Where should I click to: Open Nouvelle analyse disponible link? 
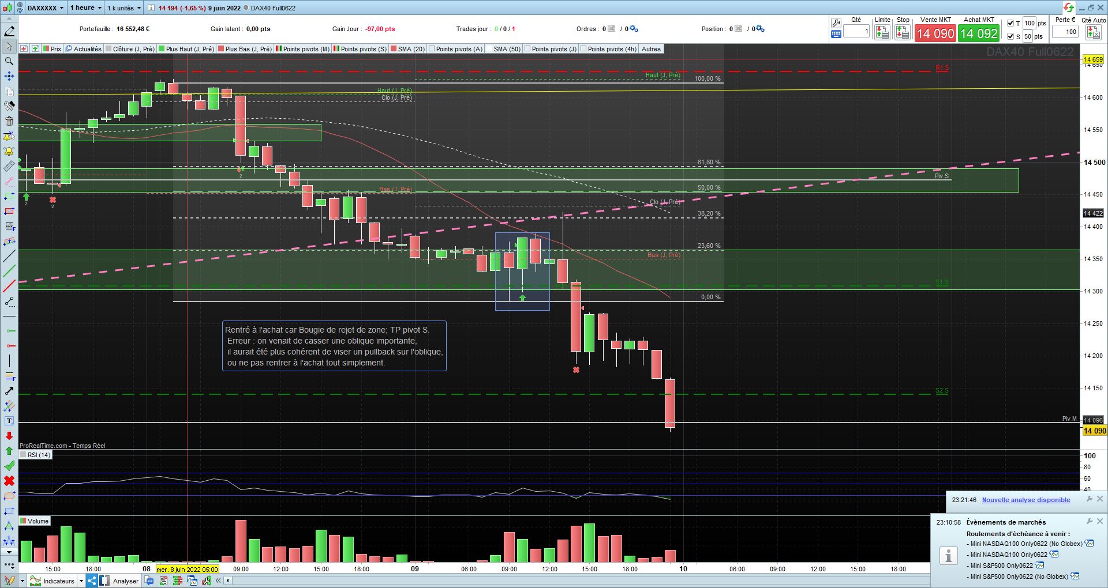tap(1026, 500)
